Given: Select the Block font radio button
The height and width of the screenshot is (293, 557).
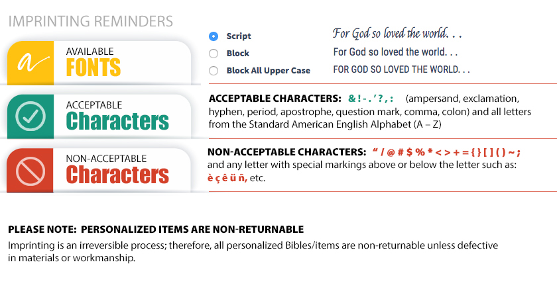Looking at the screenshot, I should point(214,54).
